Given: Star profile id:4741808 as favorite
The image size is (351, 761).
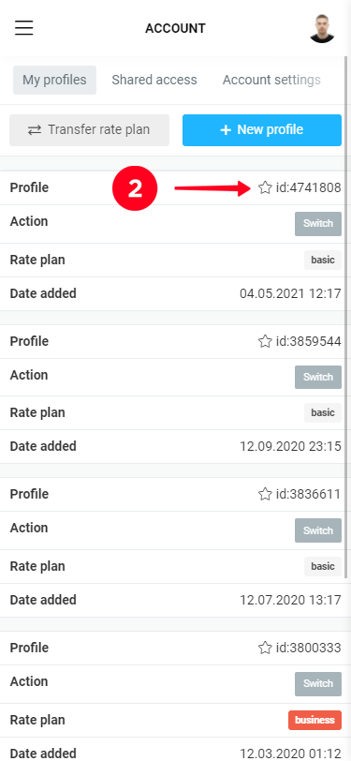Looking at the screenshot, I should coord(265,187).
